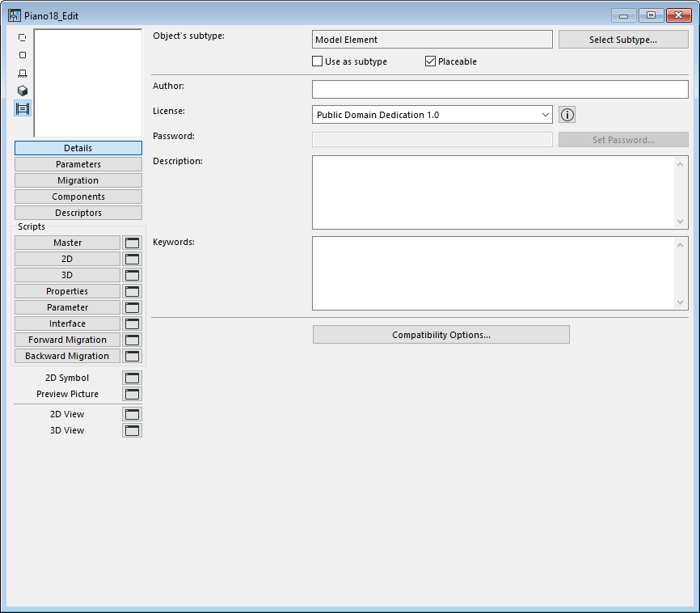Viewport: 700px width, 613px height.
Task: Click the Set Password button
Action: 623,140
